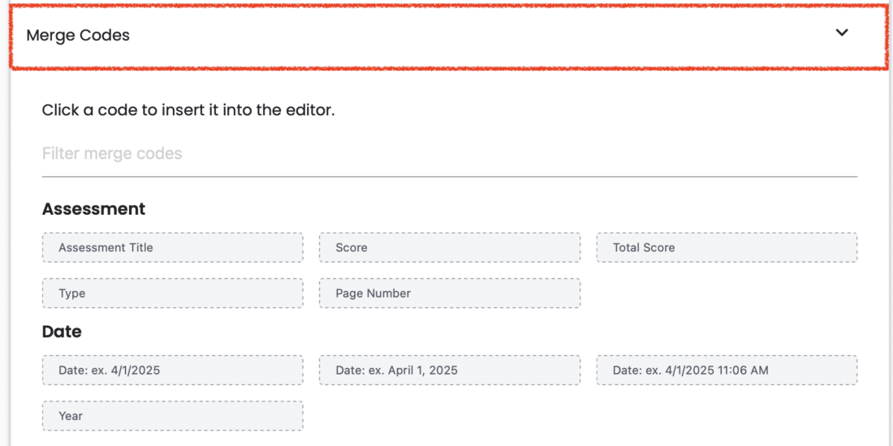
Task: Click the Merge Codes header title
Action: [78, 35]
